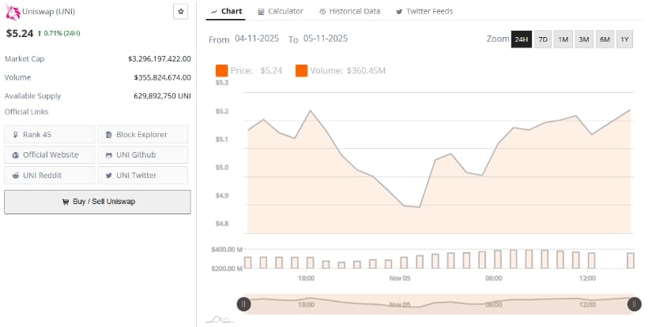652x327 pixels.
Task: Open the Rank 45 link
Action: 50,135
